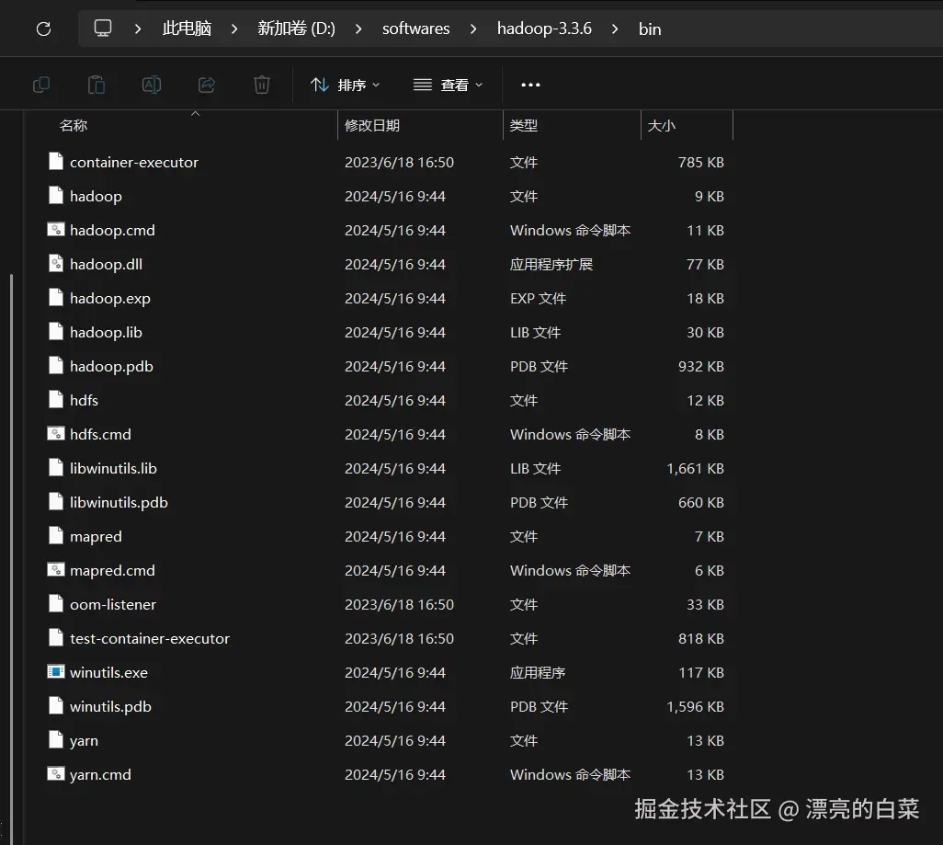Expand the chevron after softwares
Screen dimensions: 943x845
pos(473,29)
